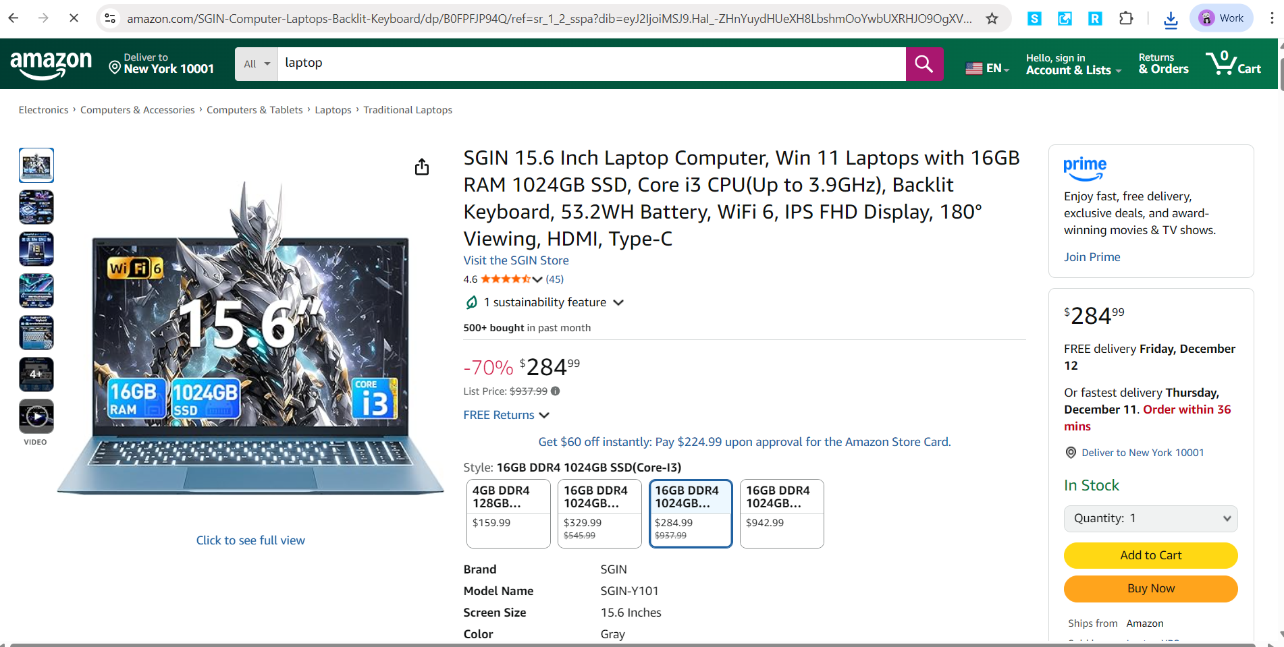This screenshot has height=647, width=1284.
Task: Open Account & Lists menu
Action: [x=1073, y=64]
